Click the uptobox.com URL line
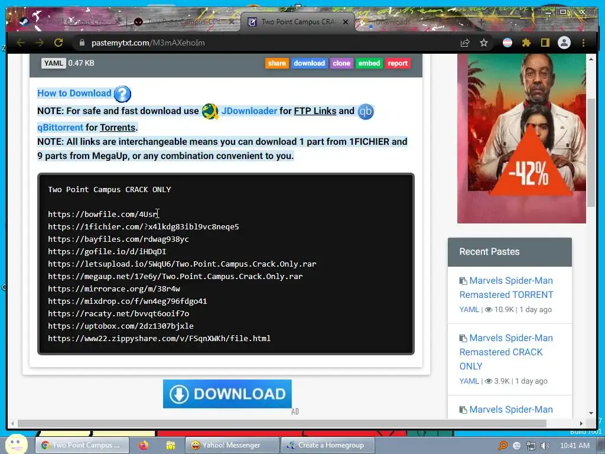Viewport: 605px width, 454px height. coord(121,326)
